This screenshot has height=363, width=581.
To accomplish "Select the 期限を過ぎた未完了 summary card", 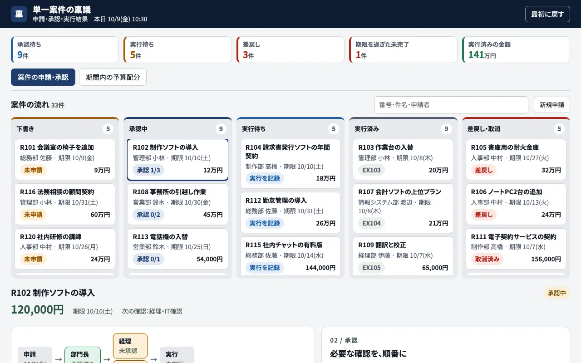I will (403, 50).
